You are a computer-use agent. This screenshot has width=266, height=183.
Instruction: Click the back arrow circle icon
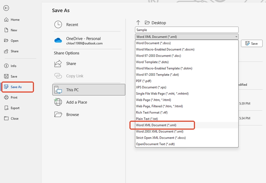[x=6, y=8]
